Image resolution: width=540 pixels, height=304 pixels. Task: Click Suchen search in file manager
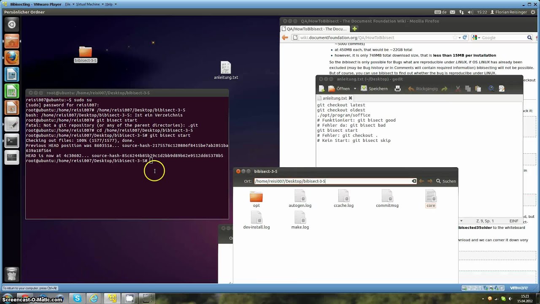pyautogui.click(x=445, y=181)
